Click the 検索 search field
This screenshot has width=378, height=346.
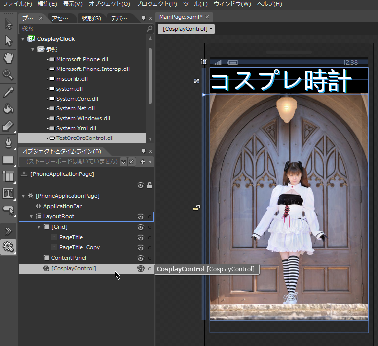tap(82, 29)
